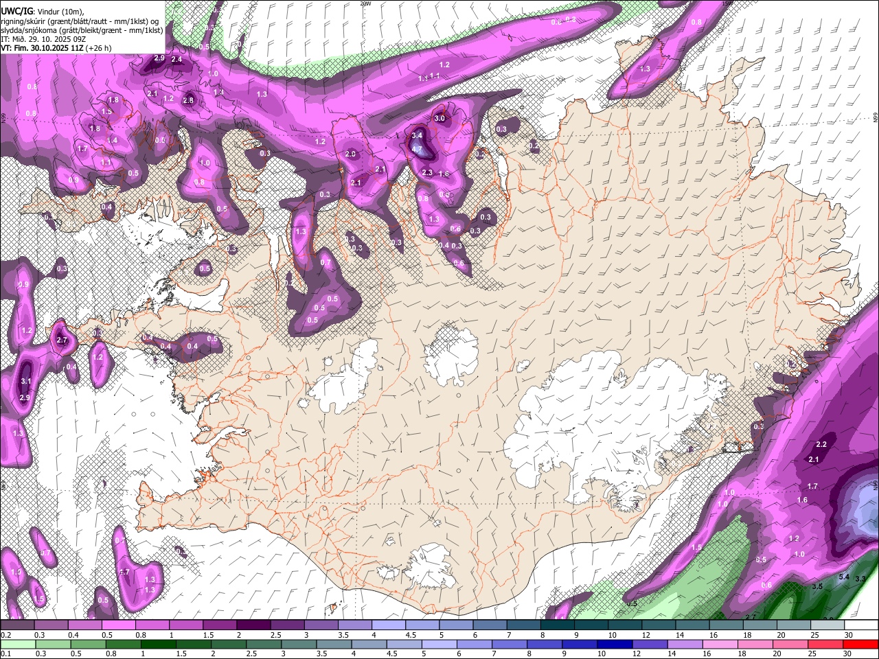
Task: Click the "20W" longitude label at map top
Action: click(365, 3)
